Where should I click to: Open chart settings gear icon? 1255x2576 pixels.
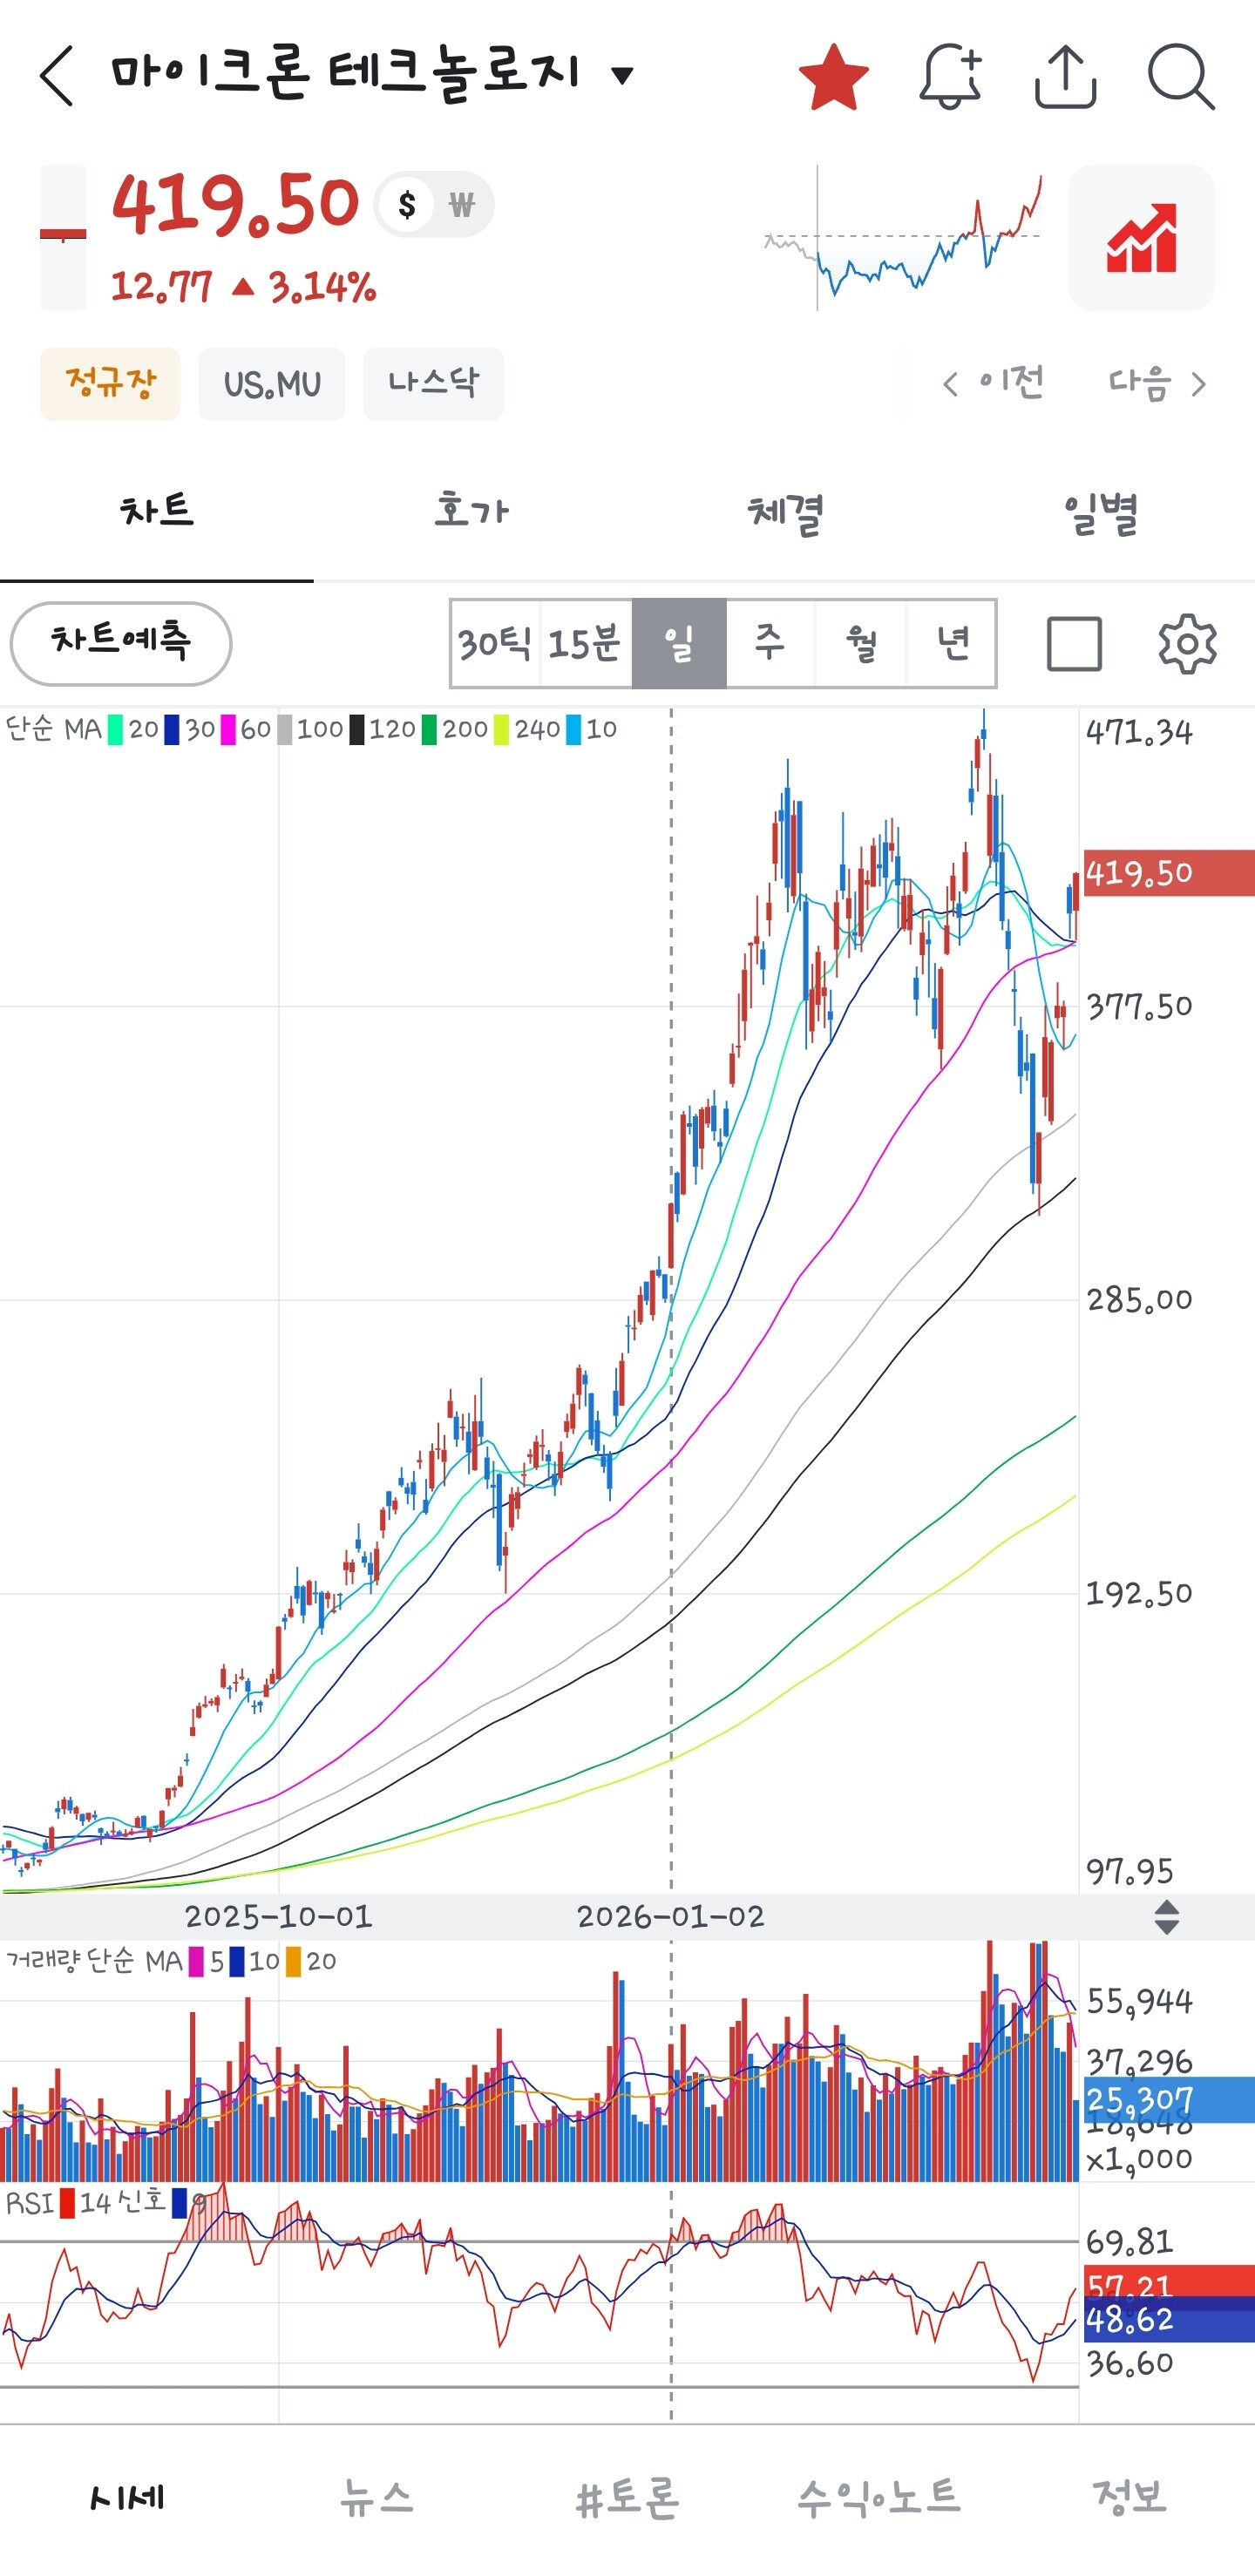1187,643
